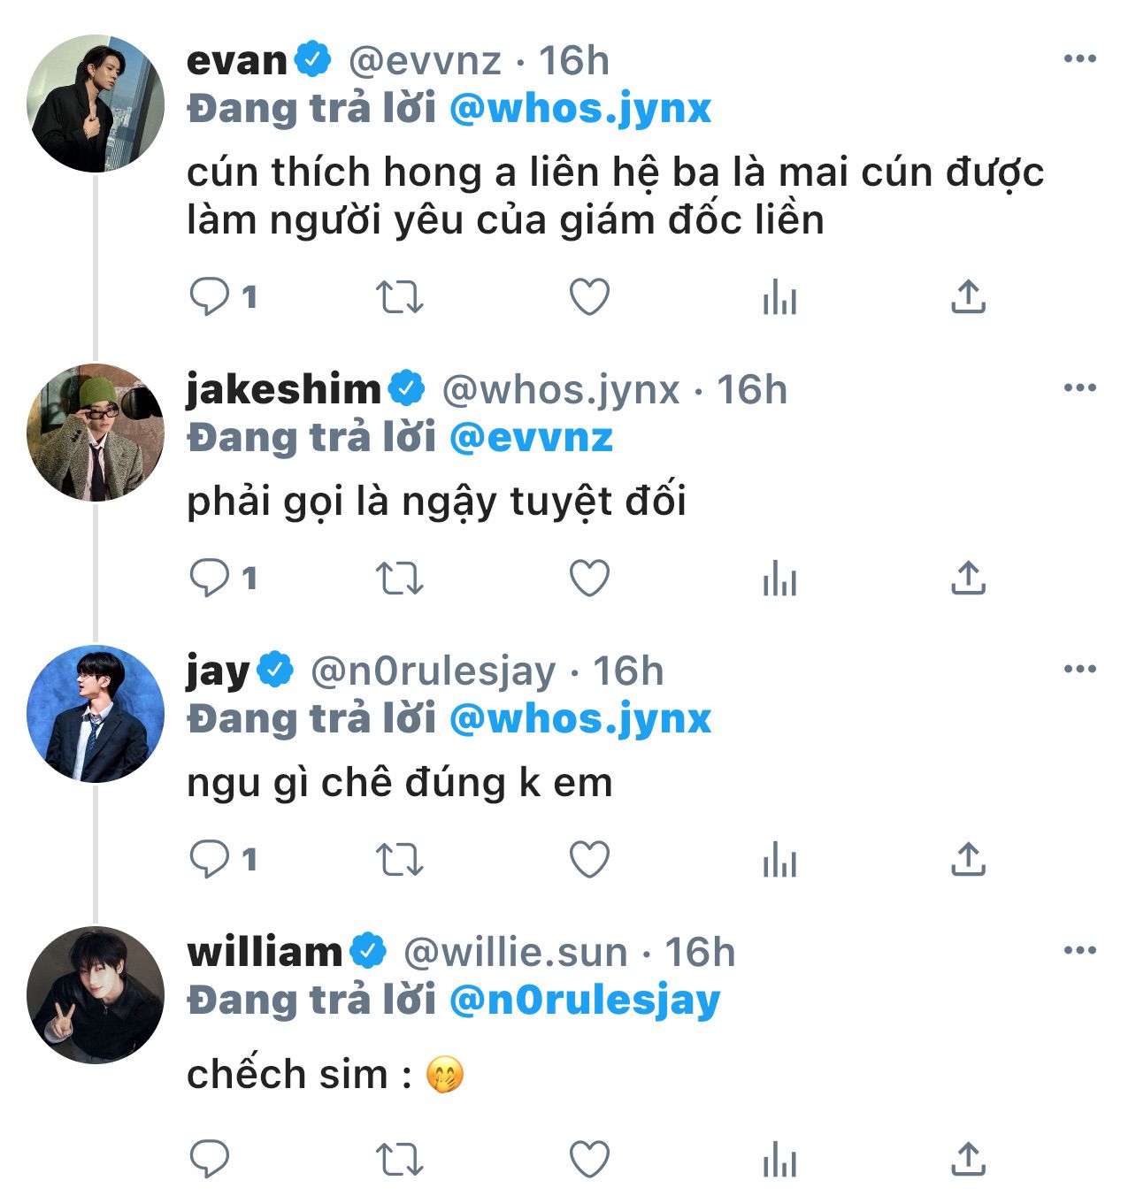
Task: Share jakeshim's tweet
Action: coord(968,579)
